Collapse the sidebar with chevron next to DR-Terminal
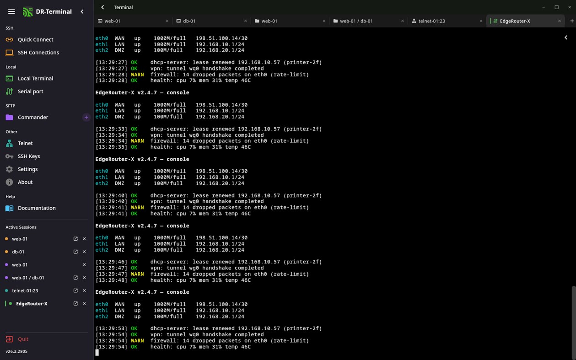 (82, 11)
